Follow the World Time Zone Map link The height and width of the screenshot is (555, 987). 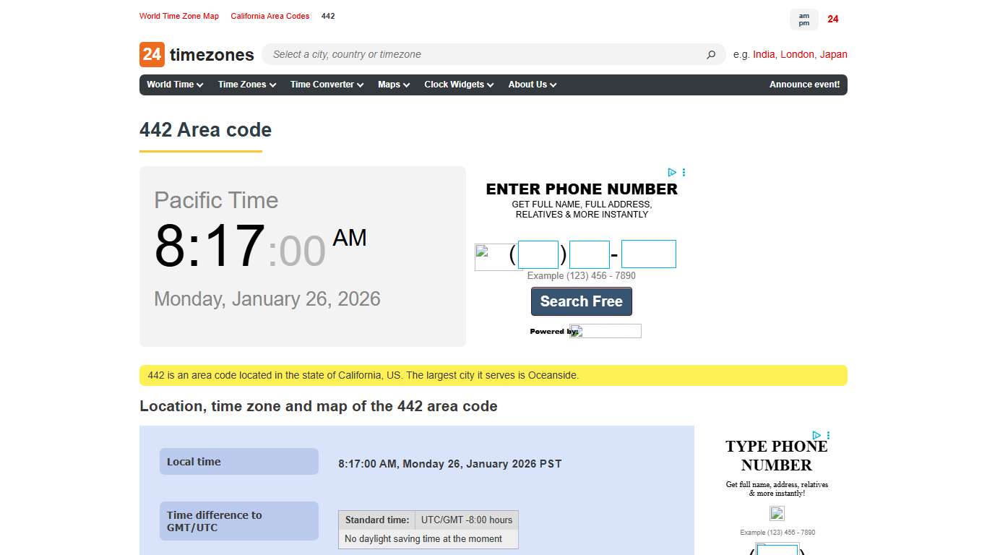point(179,16)
